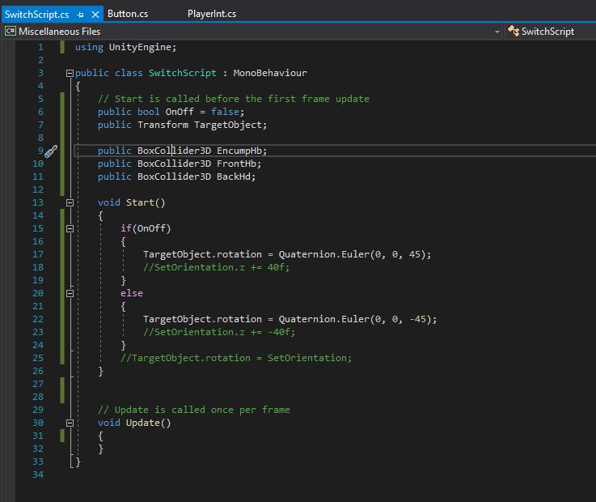This screenshot has height=502, width=596.
Task: Click 'EncumpHb' variable name on line 9
Action: point(239,151)
